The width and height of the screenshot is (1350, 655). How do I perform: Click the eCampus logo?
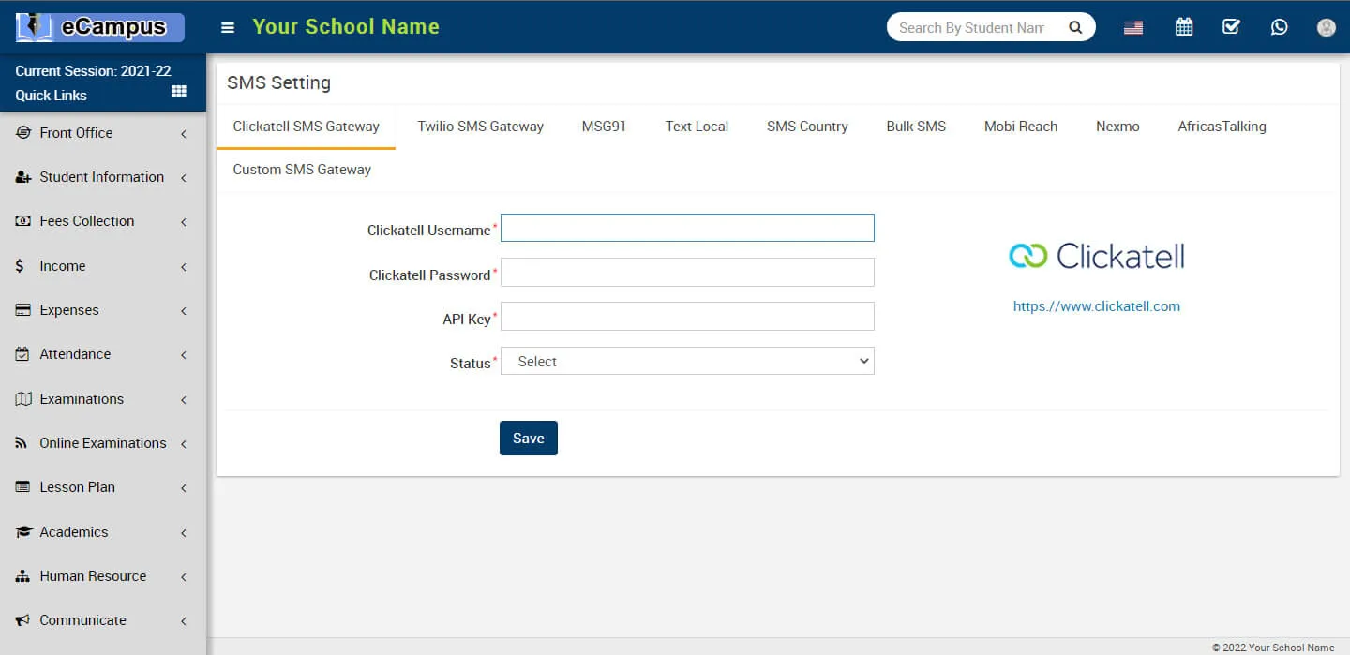coord(100,27)
